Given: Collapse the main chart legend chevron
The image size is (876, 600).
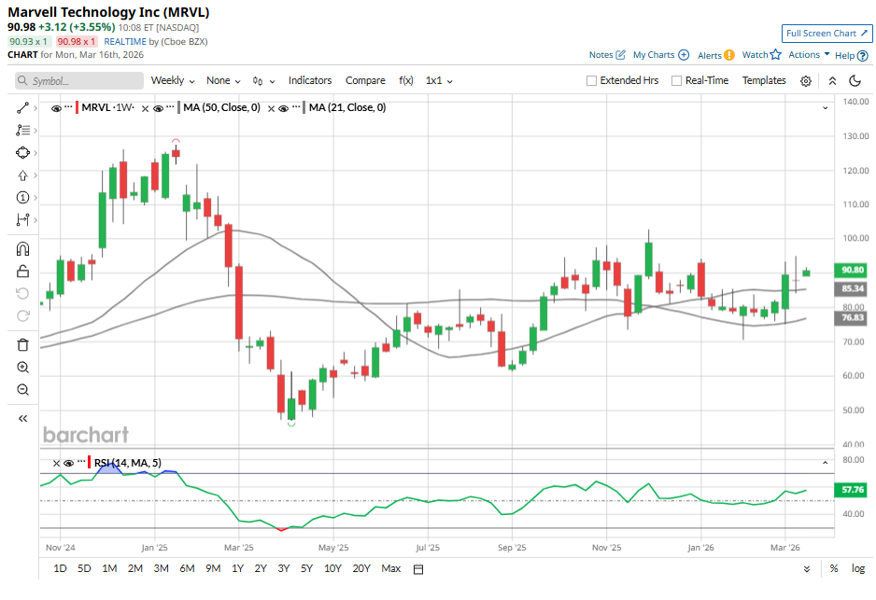Looking at the screenshot, I should (x=826, y=107).
